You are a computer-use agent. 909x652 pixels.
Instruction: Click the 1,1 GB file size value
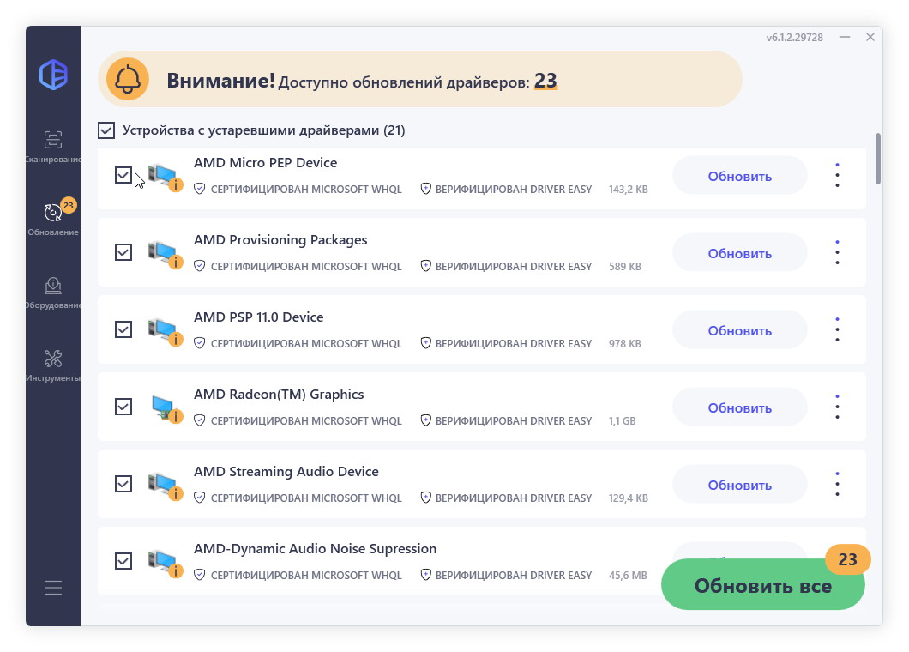(622, 421)
